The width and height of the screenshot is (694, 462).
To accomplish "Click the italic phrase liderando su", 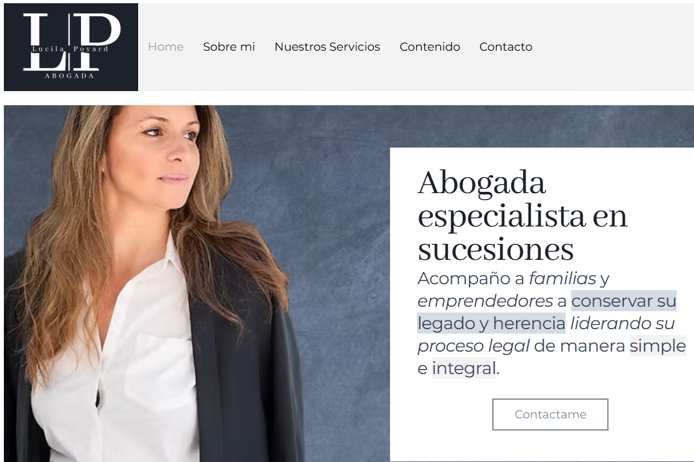I will pyautogui.click(x=622, y=323).
